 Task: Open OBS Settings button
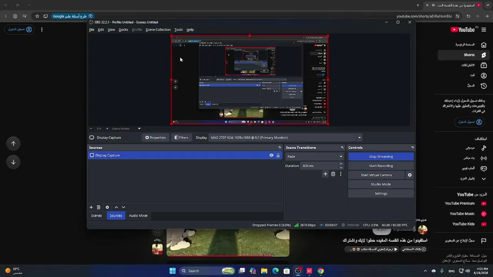(x=381, y=194)
